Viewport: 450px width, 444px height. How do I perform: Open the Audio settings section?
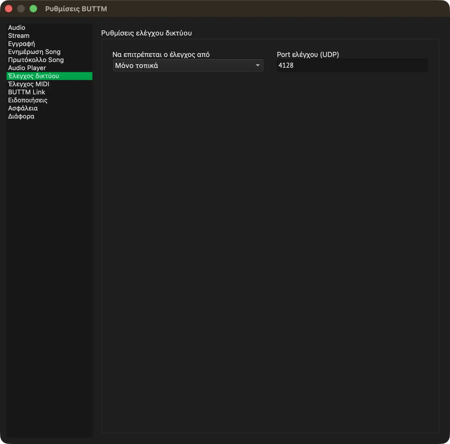coord(49,28)
